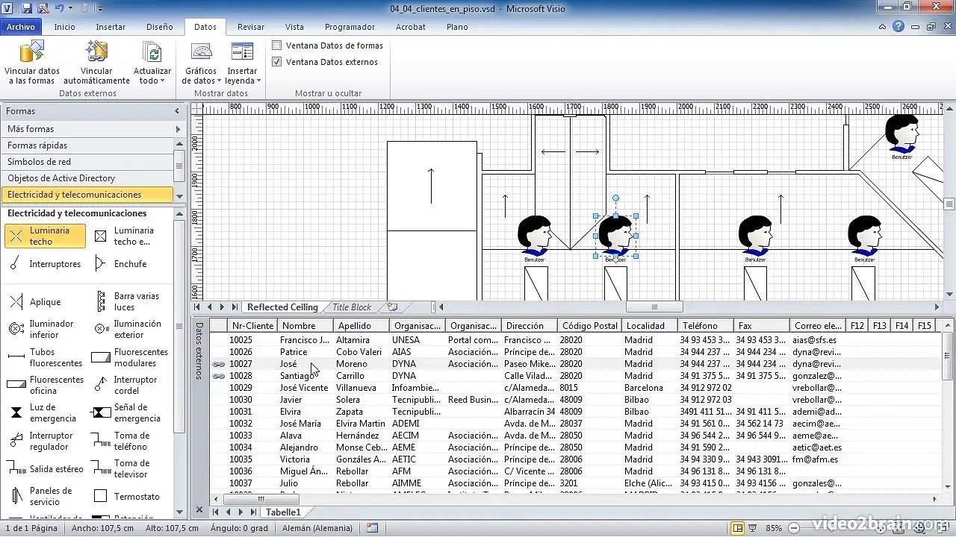Select the Iluminación exterior shape

point(128,329)
